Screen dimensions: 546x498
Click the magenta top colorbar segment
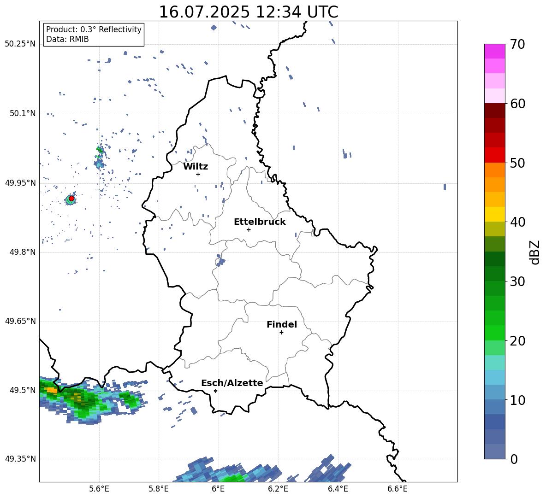[x=494, y=52]
